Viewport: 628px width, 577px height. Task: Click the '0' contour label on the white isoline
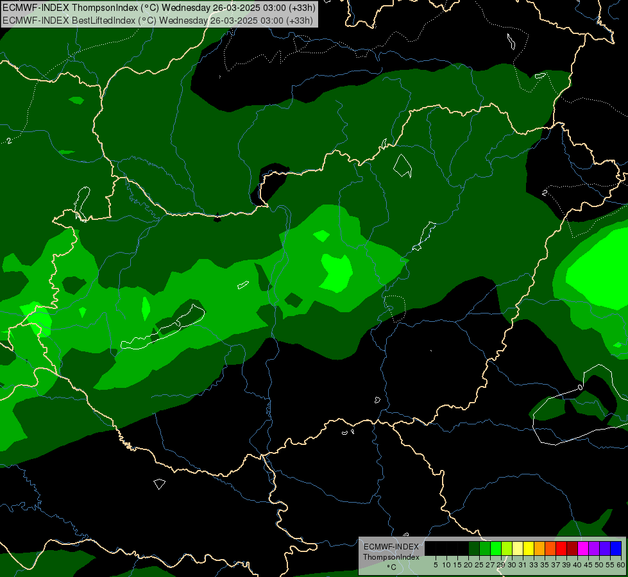pos(581,387)
